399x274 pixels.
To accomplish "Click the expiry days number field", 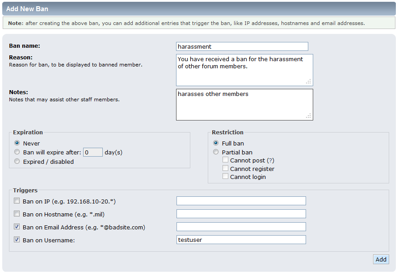I will point(93,152).
